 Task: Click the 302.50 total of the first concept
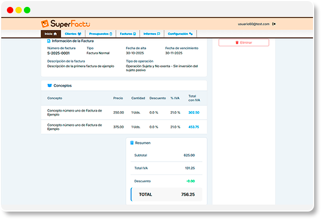[x=193, y=112]
